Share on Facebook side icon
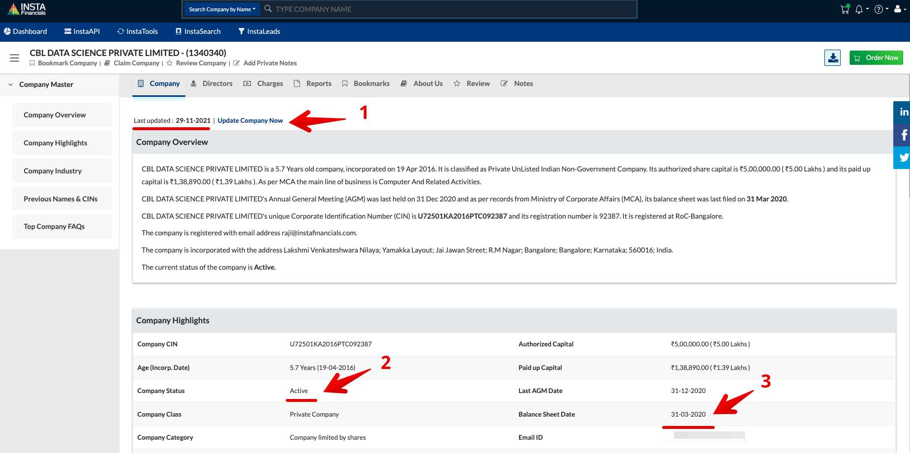 pos(904,135)
